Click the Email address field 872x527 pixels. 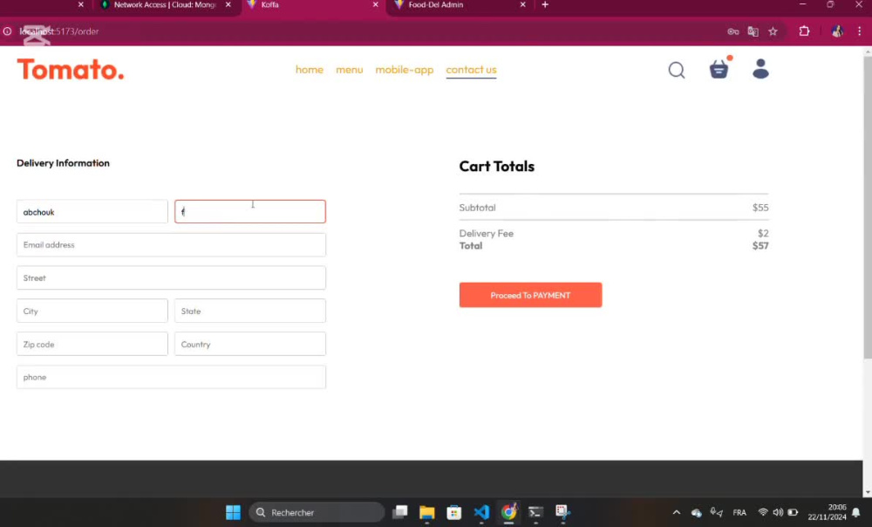point(171,245)
